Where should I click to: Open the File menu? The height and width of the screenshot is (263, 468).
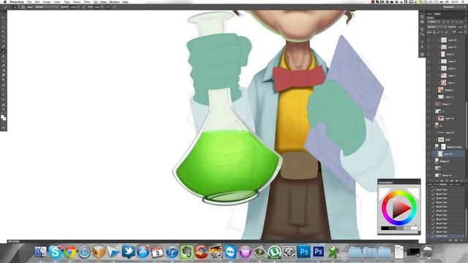click(29, 1)
